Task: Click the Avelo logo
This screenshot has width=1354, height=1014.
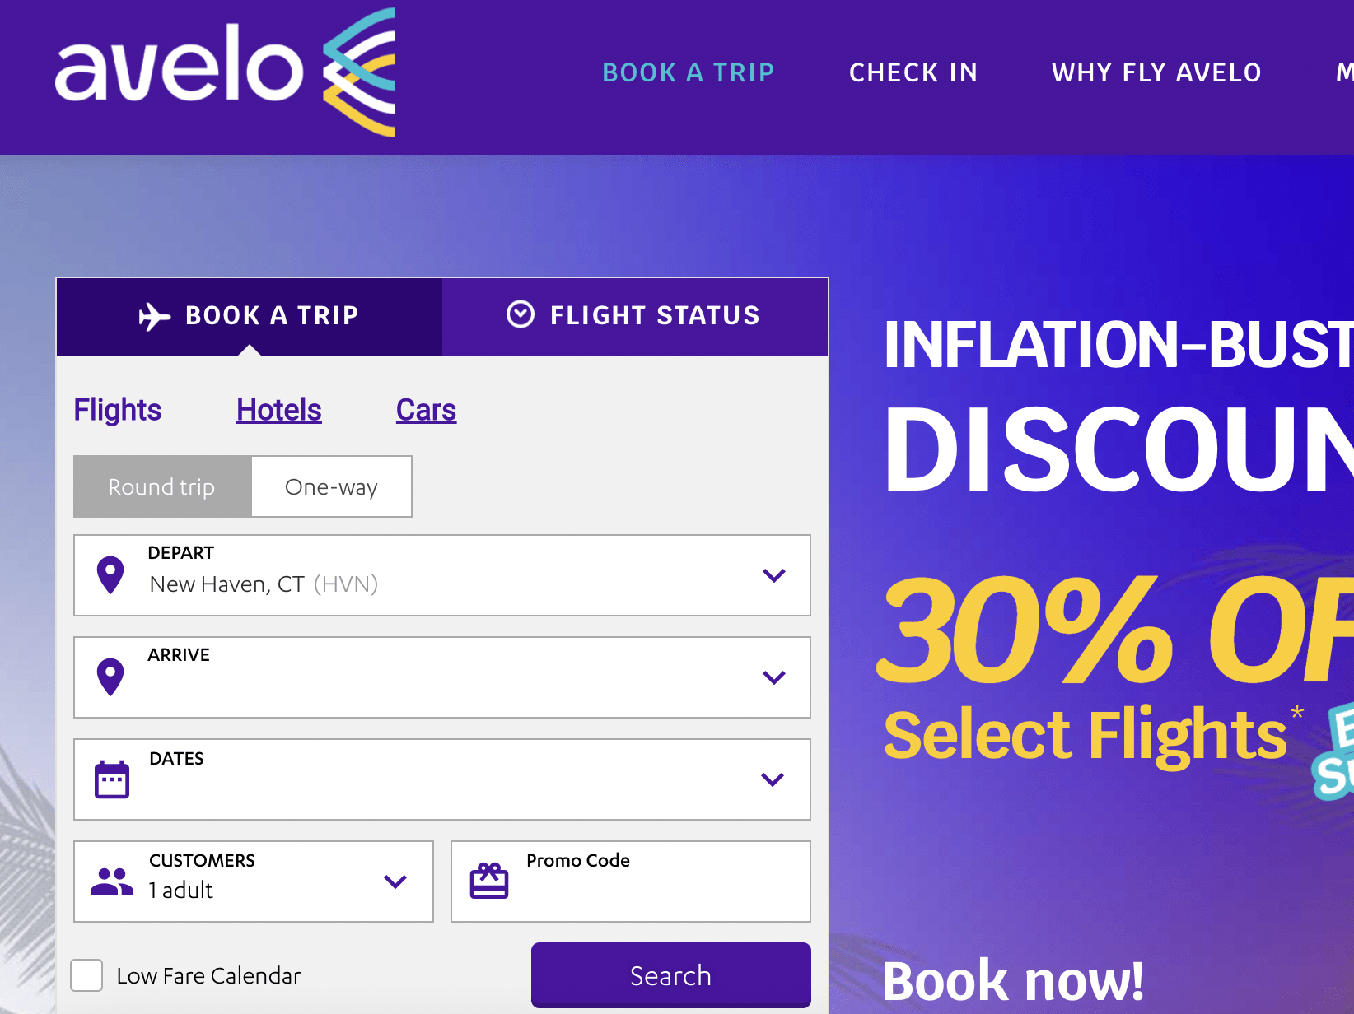Action: (222, 74)
